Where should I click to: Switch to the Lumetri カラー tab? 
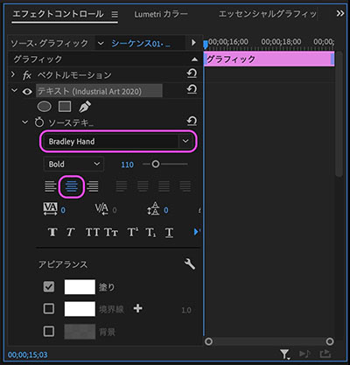click(161, 14)
